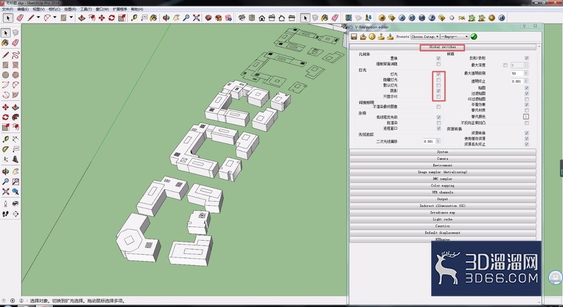Select the Look Around eye tool
Viewport: 563px width, 307px height.
(15, 204)
